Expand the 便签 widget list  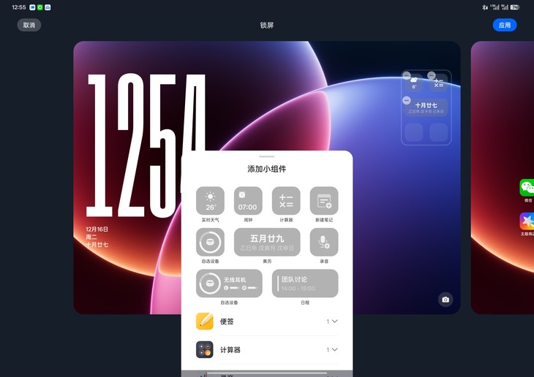click(x=334, y=321)
